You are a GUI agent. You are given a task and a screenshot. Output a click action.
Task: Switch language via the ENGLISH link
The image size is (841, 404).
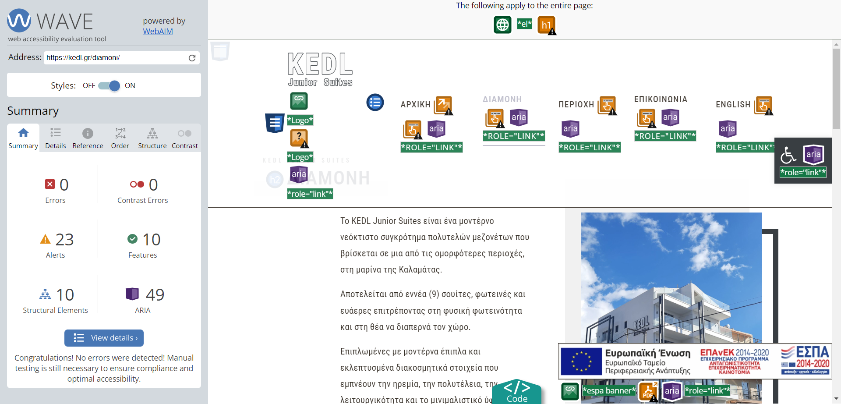733,105
